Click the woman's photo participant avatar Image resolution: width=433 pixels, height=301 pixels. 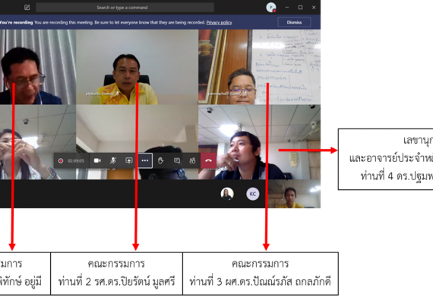click(227, 194)
